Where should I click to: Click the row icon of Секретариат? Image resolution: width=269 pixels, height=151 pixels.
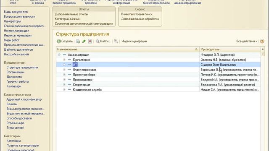click(x=69, y=85)
